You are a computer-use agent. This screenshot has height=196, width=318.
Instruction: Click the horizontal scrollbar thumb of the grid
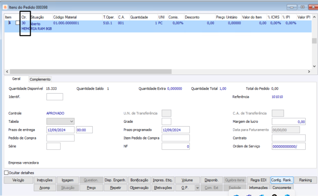(x=91, y=72)
